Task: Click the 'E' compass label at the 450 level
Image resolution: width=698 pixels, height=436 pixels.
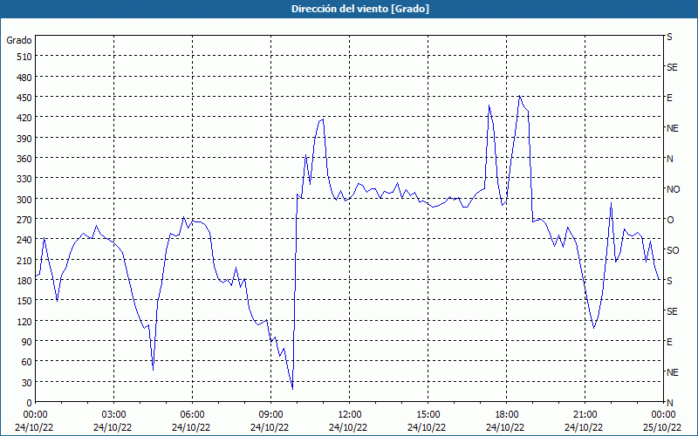Action: (x=669, y=98)
